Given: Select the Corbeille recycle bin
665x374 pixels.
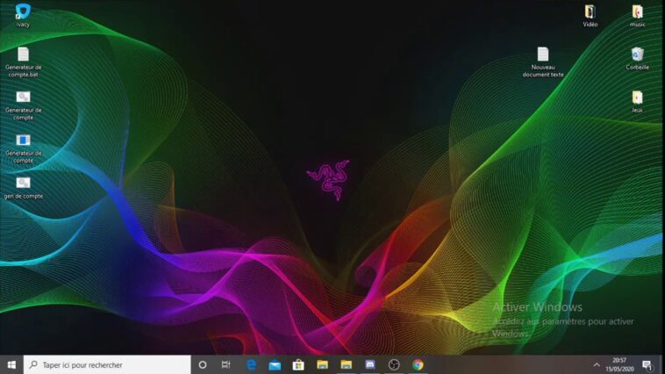Looking at the screenshot, I should point(637,59).
